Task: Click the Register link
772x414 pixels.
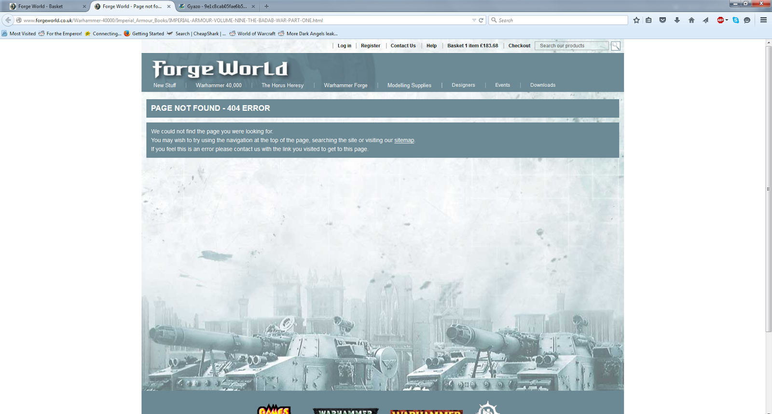Action: coord(371,46)
